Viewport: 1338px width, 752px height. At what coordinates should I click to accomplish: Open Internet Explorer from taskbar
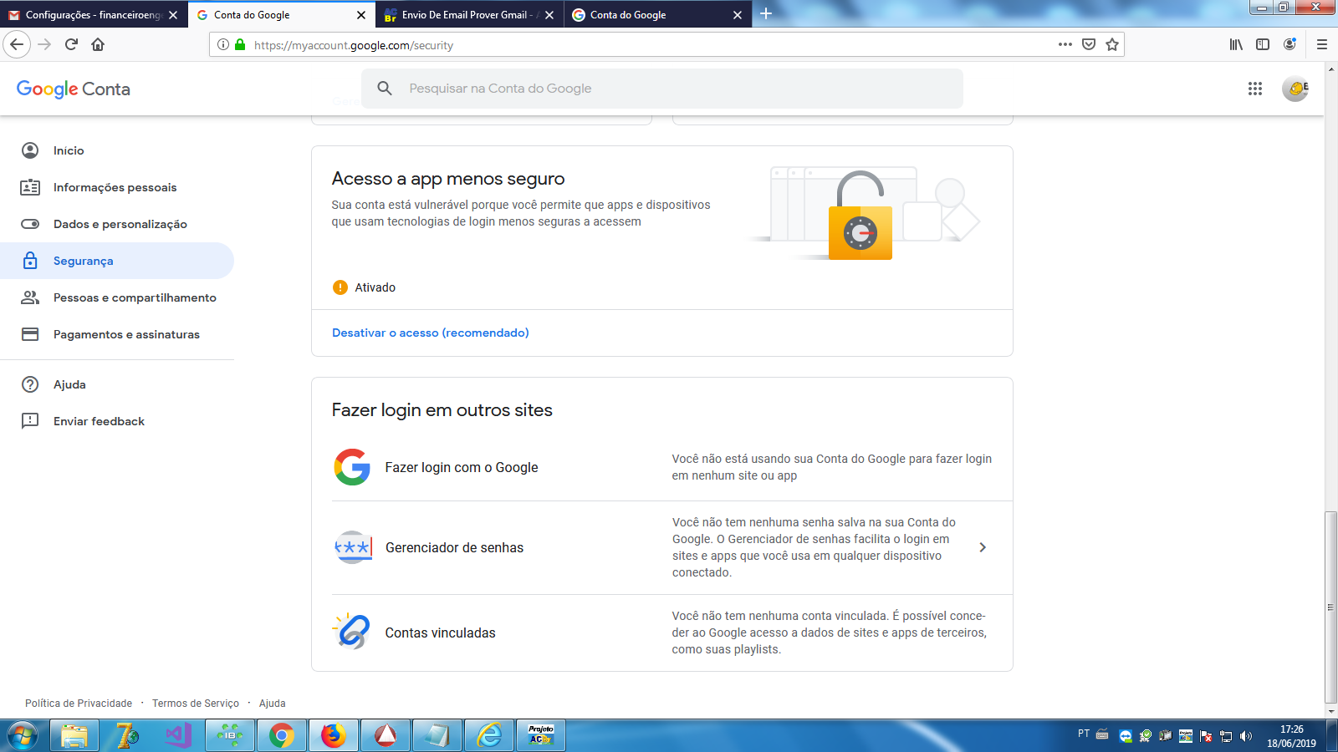coord(489,736)
